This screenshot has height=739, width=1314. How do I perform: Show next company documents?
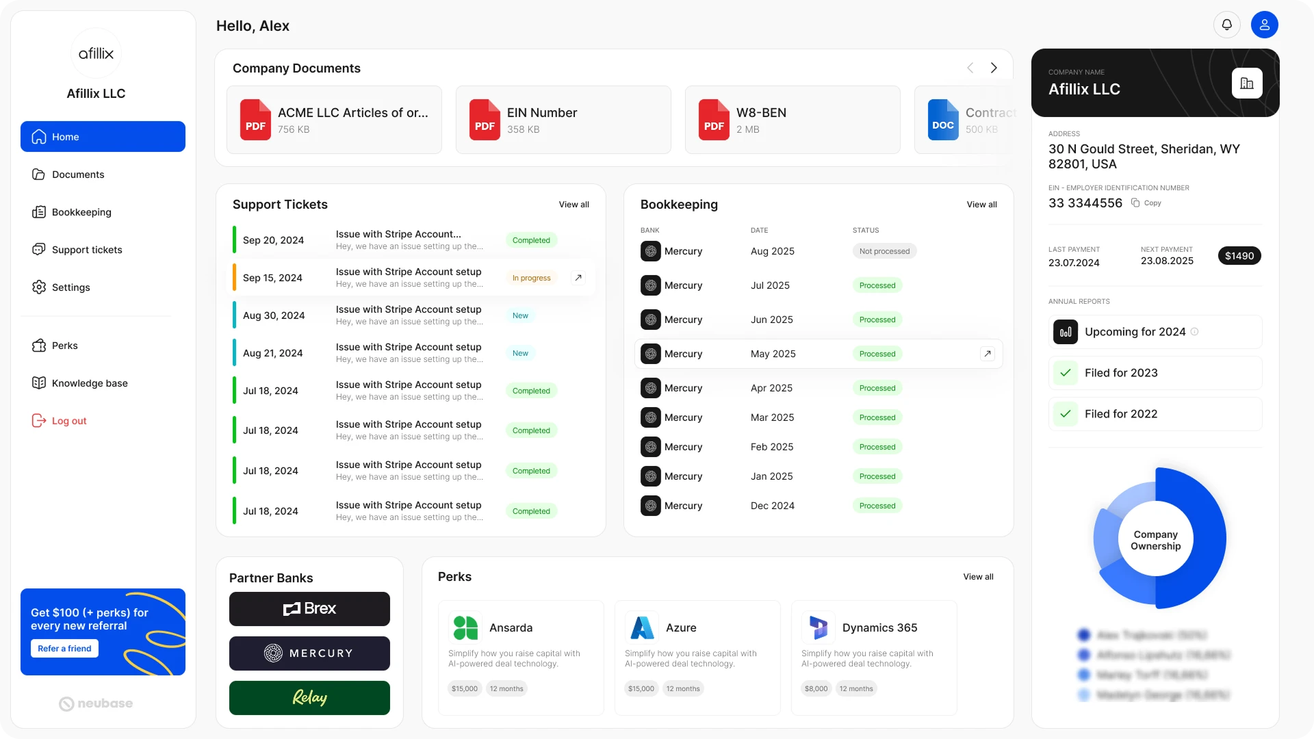tap(994, 68)
